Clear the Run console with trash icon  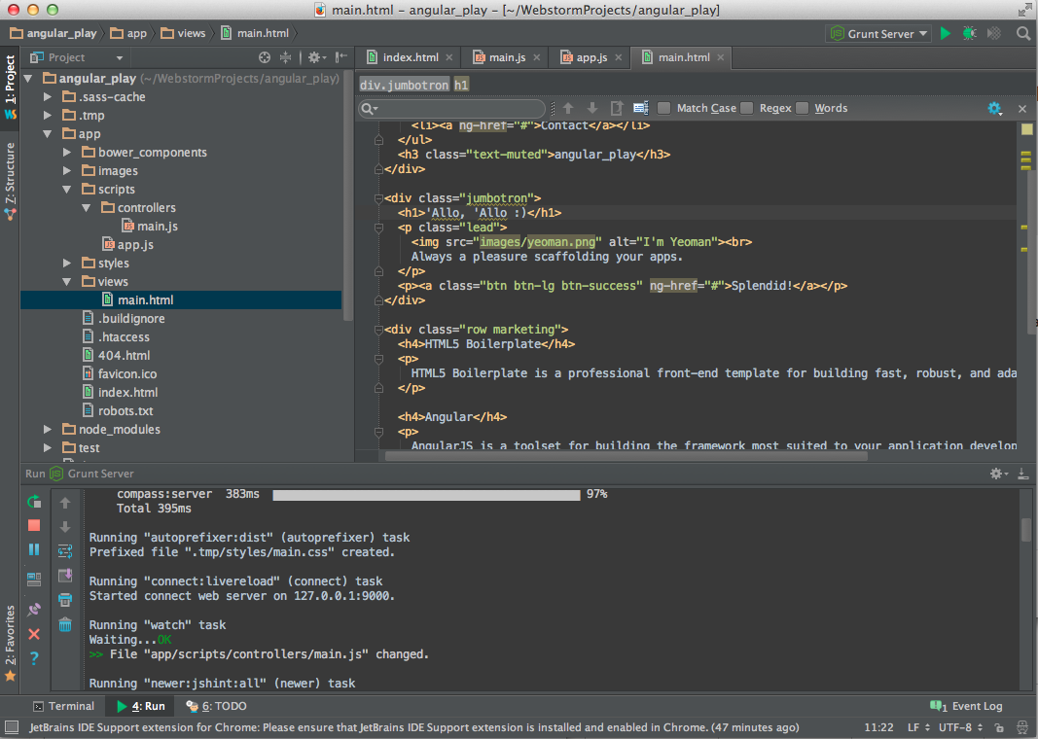click(64, 623)
